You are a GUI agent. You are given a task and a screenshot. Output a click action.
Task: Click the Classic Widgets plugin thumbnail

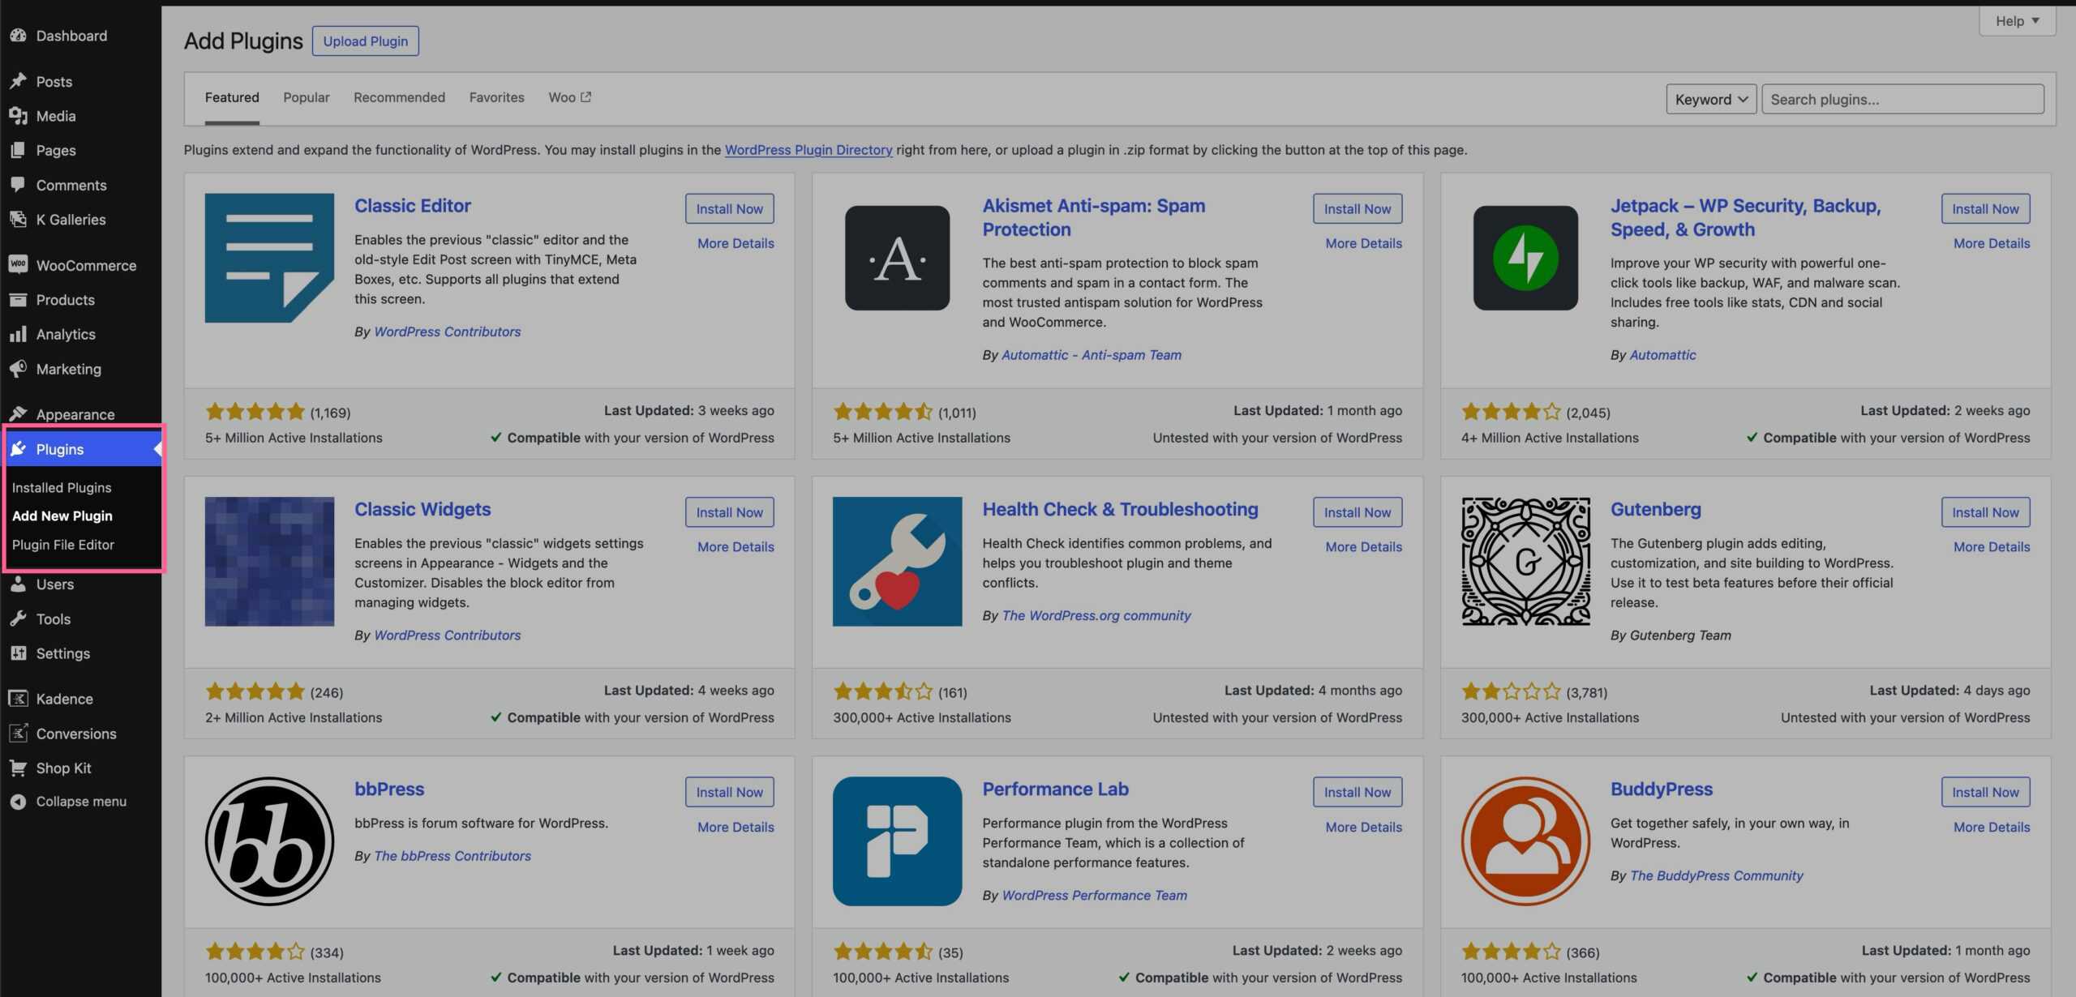[x=269, y=561]
